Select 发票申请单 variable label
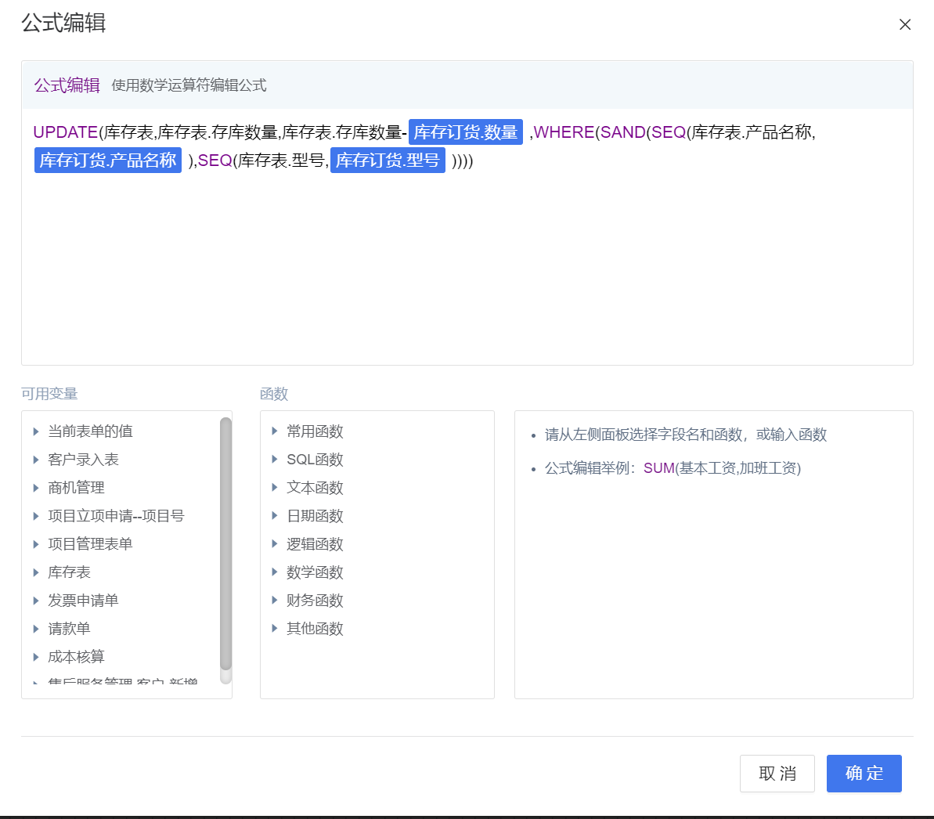Viewport: 934px width, 819px height. pyautogui.click(x=83, y=601)
